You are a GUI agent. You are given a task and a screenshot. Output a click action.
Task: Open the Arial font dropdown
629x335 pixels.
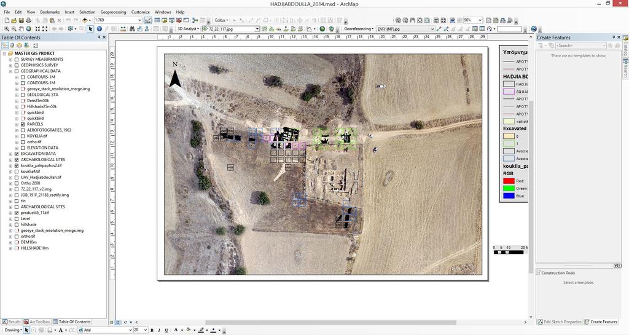[130, 330]
